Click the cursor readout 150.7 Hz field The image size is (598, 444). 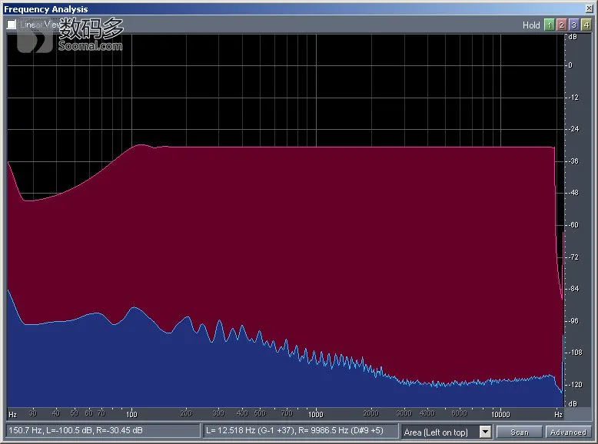103,431
